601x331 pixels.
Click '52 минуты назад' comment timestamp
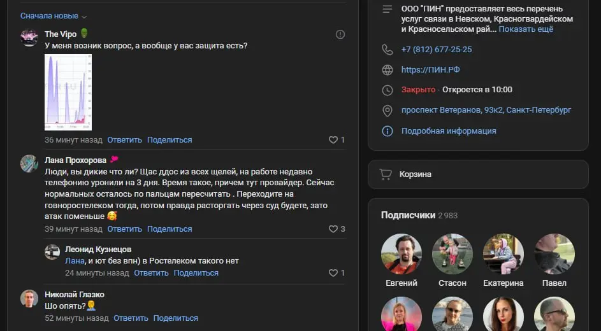[x=76, y=318]
